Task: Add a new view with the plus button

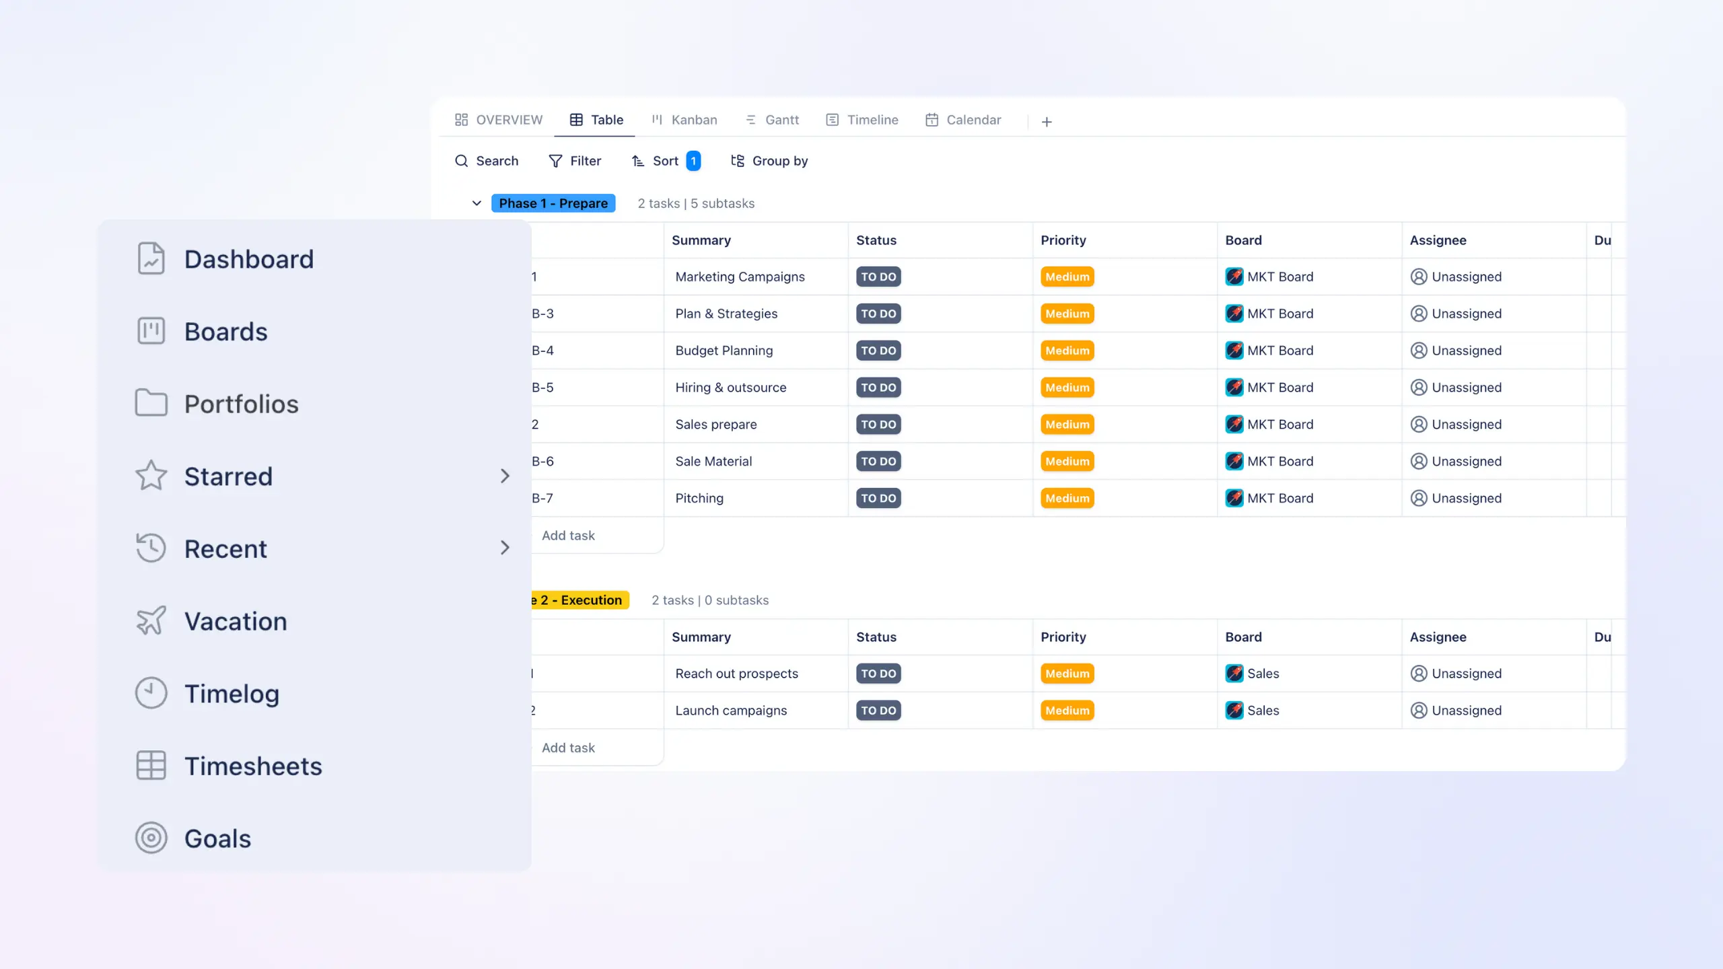Action: [x=1047, y=122]
